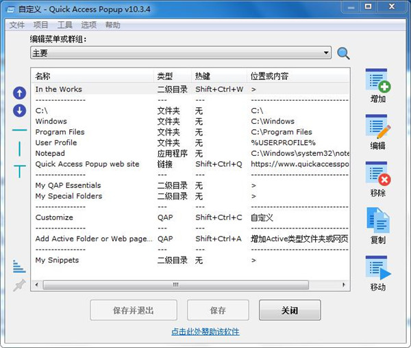Select the Windows row name
The width and height of the screenshot is (411, 348).
51,122
